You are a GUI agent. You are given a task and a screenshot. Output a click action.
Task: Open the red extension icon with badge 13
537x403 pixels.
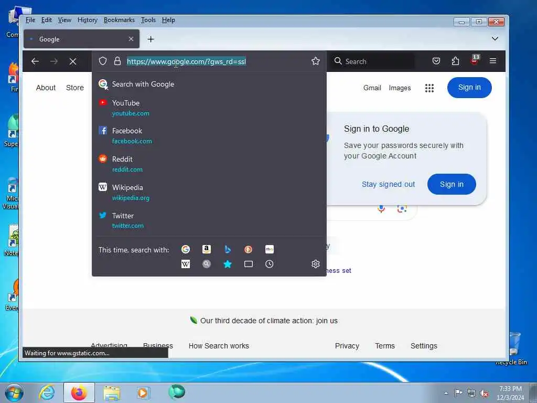475,60
